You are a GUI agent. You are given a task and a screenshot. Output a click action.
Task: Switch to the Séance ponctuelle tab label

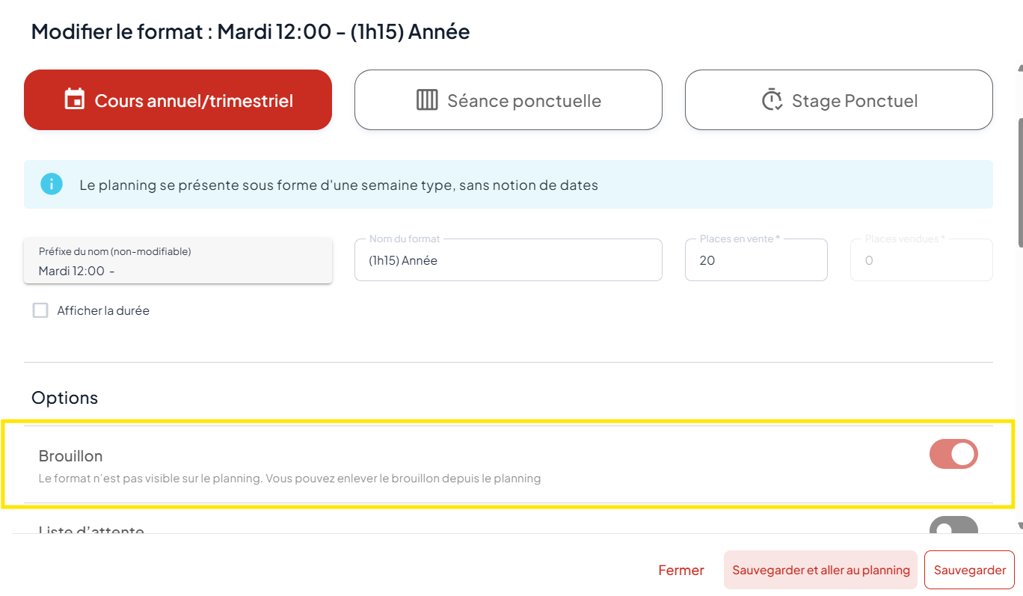point(523,101)
